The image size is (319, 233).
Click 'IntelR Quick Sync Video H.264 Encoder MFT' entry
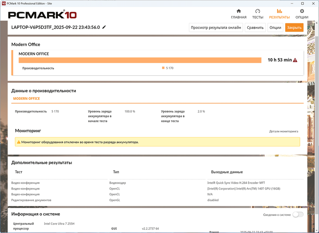click(236, 183)
